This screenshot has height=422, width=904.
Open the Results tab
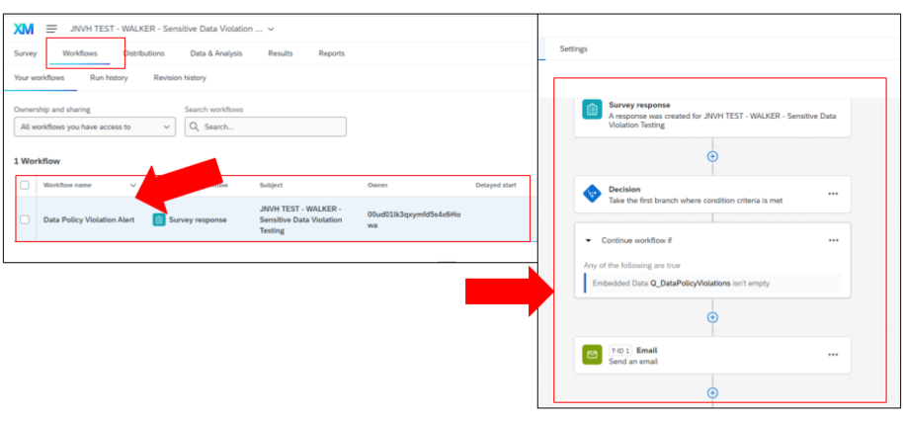point(281,53)
